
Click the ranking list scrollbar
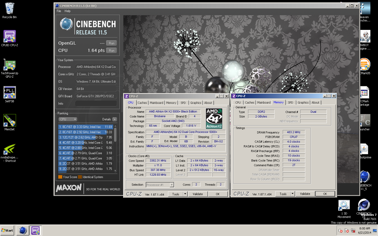115,148
